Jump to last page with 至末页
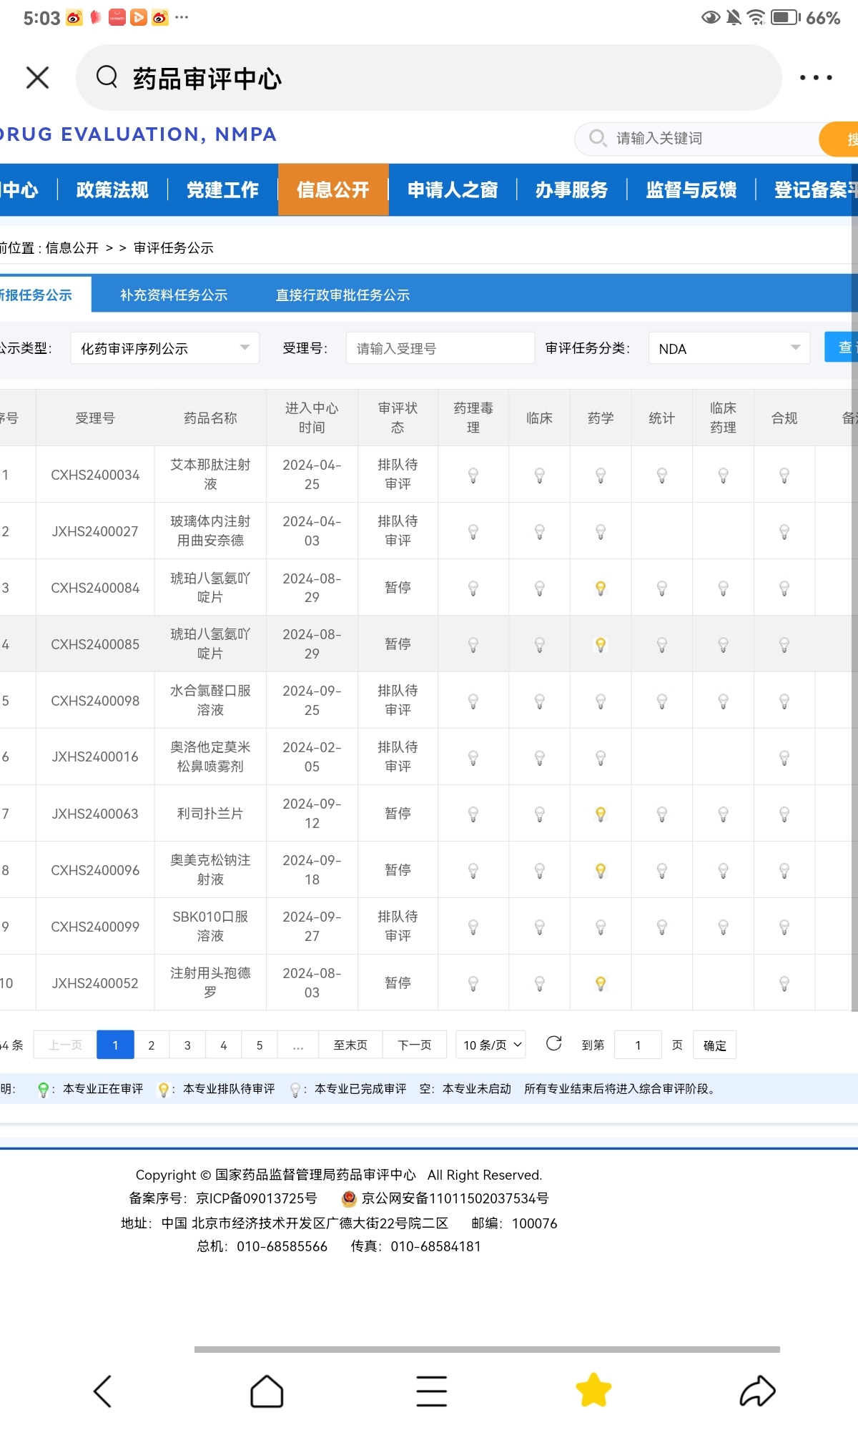 (350, 1045)
